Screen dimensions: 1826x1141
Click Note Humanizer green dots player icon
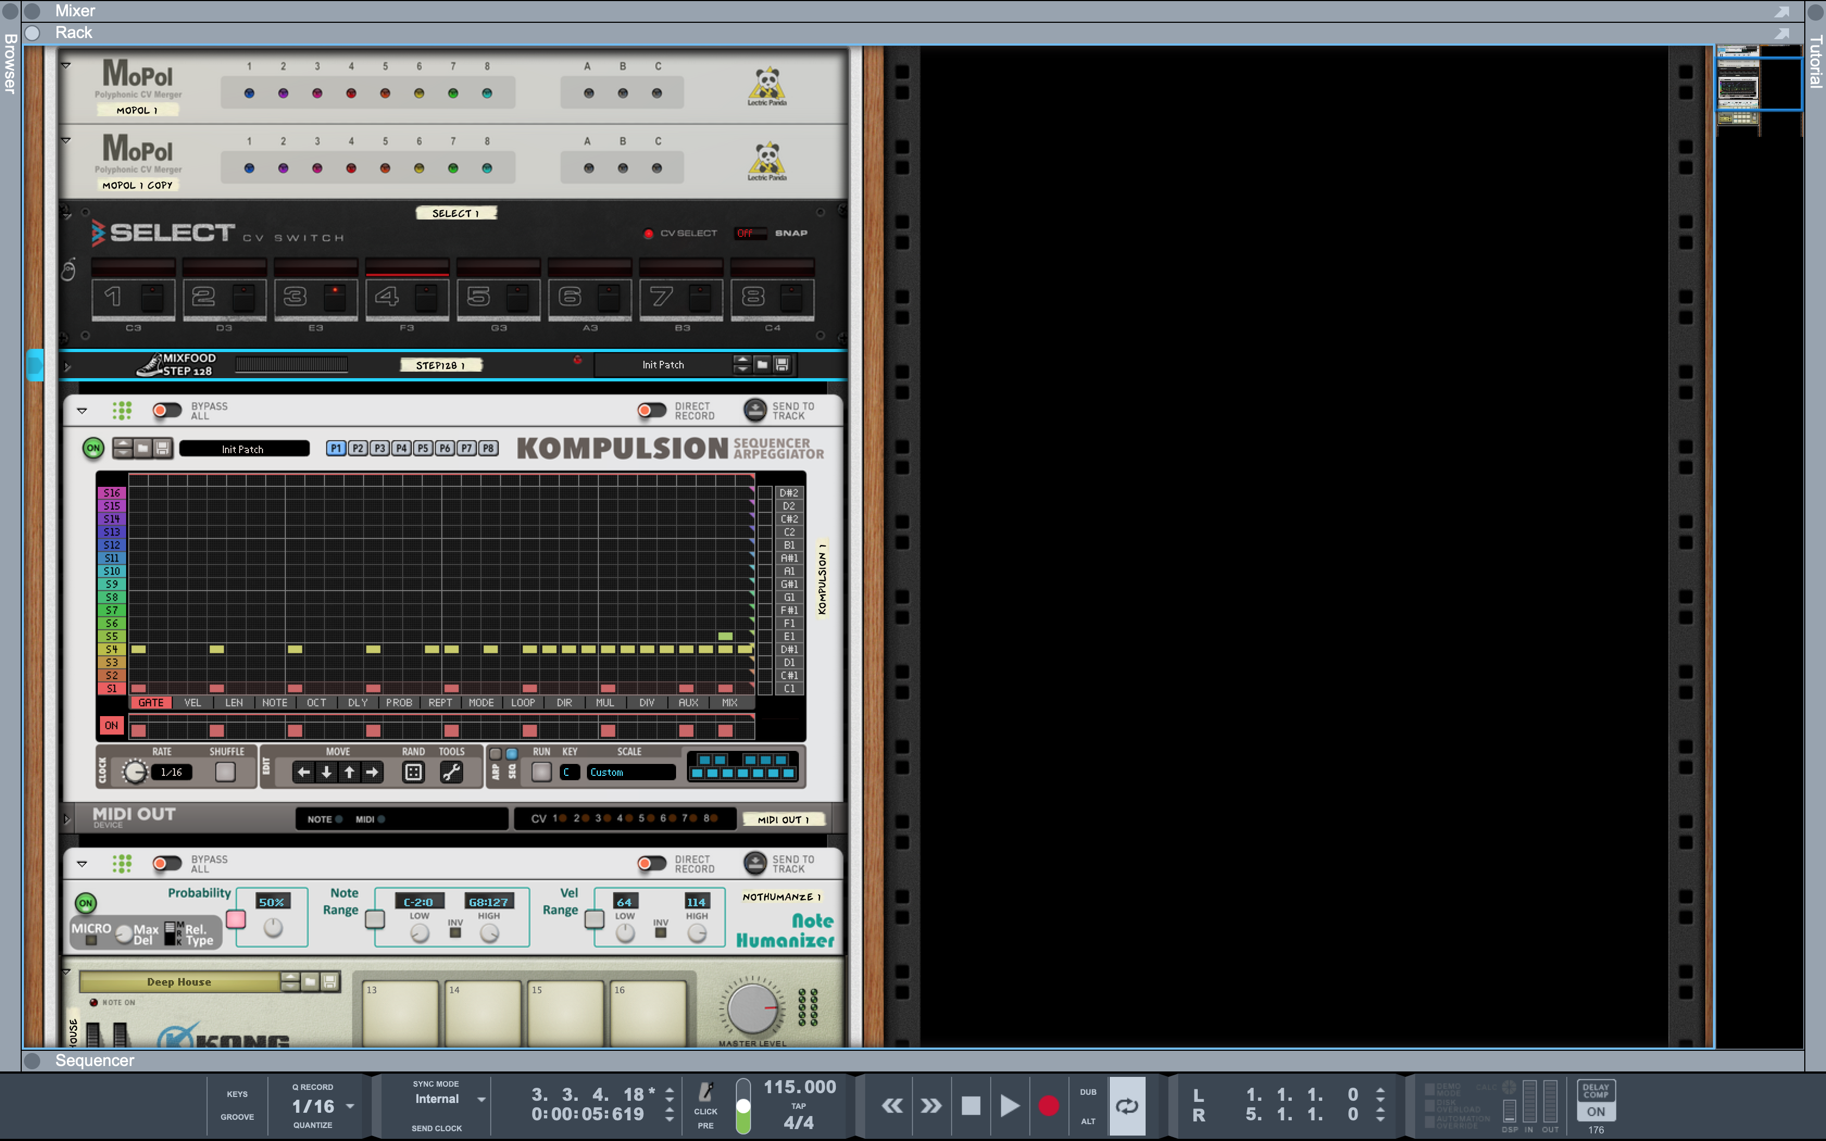[x=122, y=863]
